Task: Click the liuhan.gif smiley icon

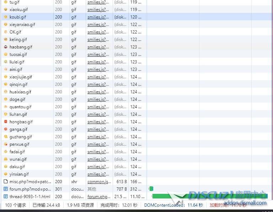Action: [x=6, y=114]
